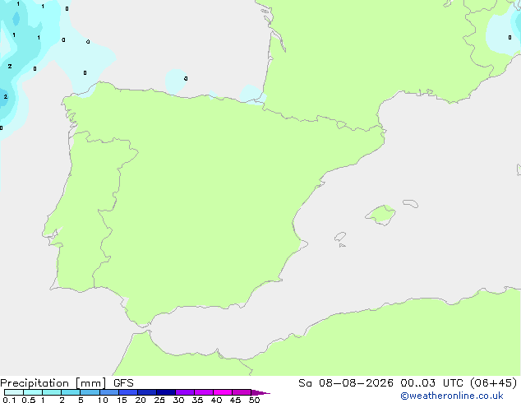This screenshot has height=403, width=521.
Task: Click the legend value "25"
Action: [x=159, y=400]
